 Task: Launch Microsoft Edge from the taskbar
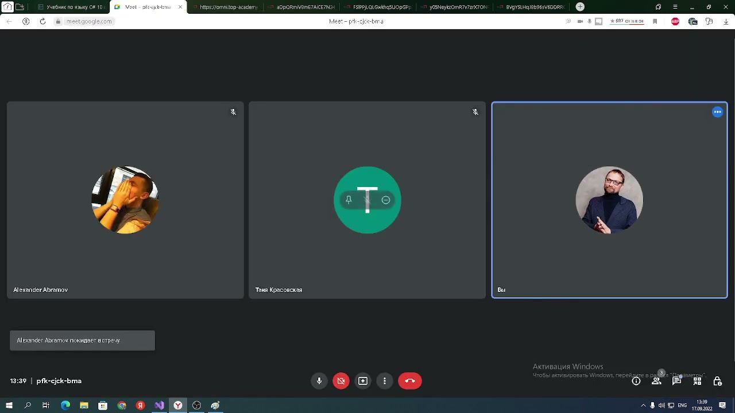(x=65, y=406)
